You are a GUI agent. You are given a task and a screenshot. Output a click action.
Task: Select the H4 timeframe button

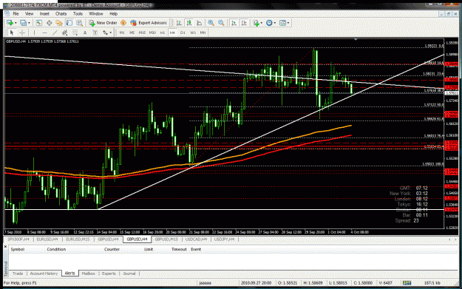[x=172, y=33]
